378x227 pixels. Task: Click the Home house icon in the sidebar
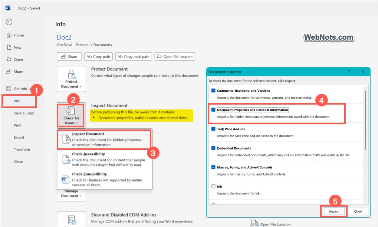pos(9,35)
